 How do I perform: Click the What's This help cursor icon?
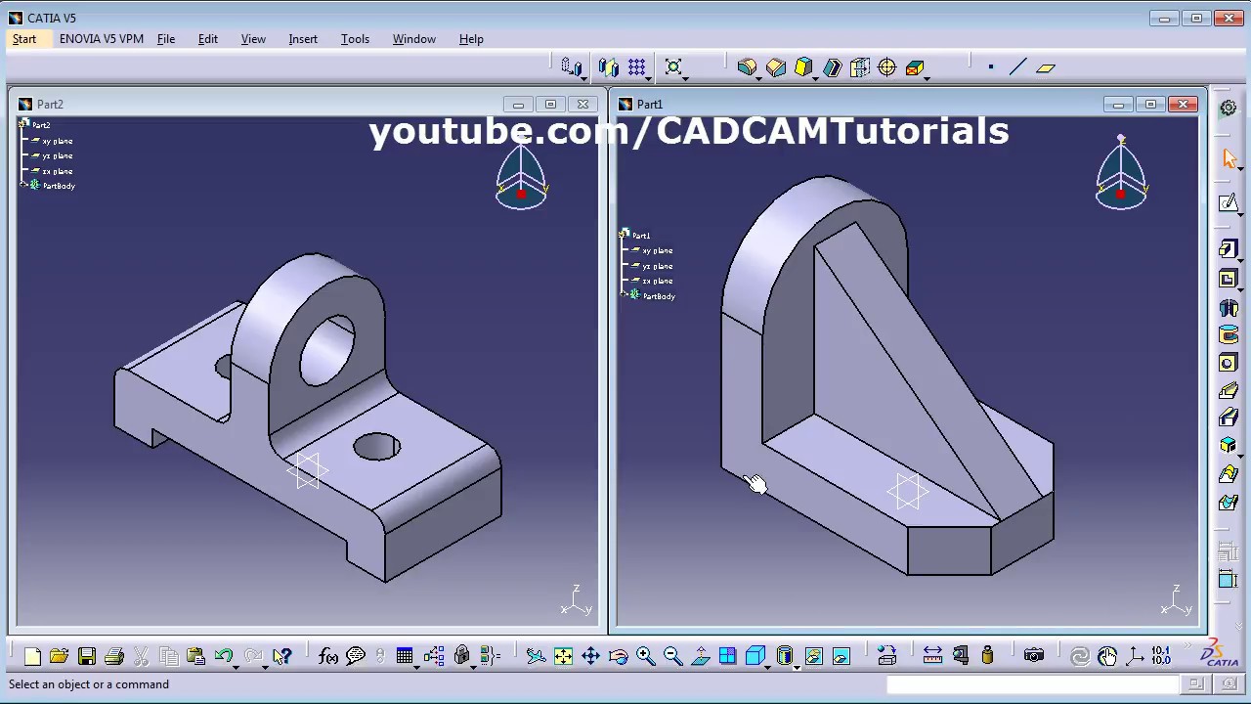point(281,656)
